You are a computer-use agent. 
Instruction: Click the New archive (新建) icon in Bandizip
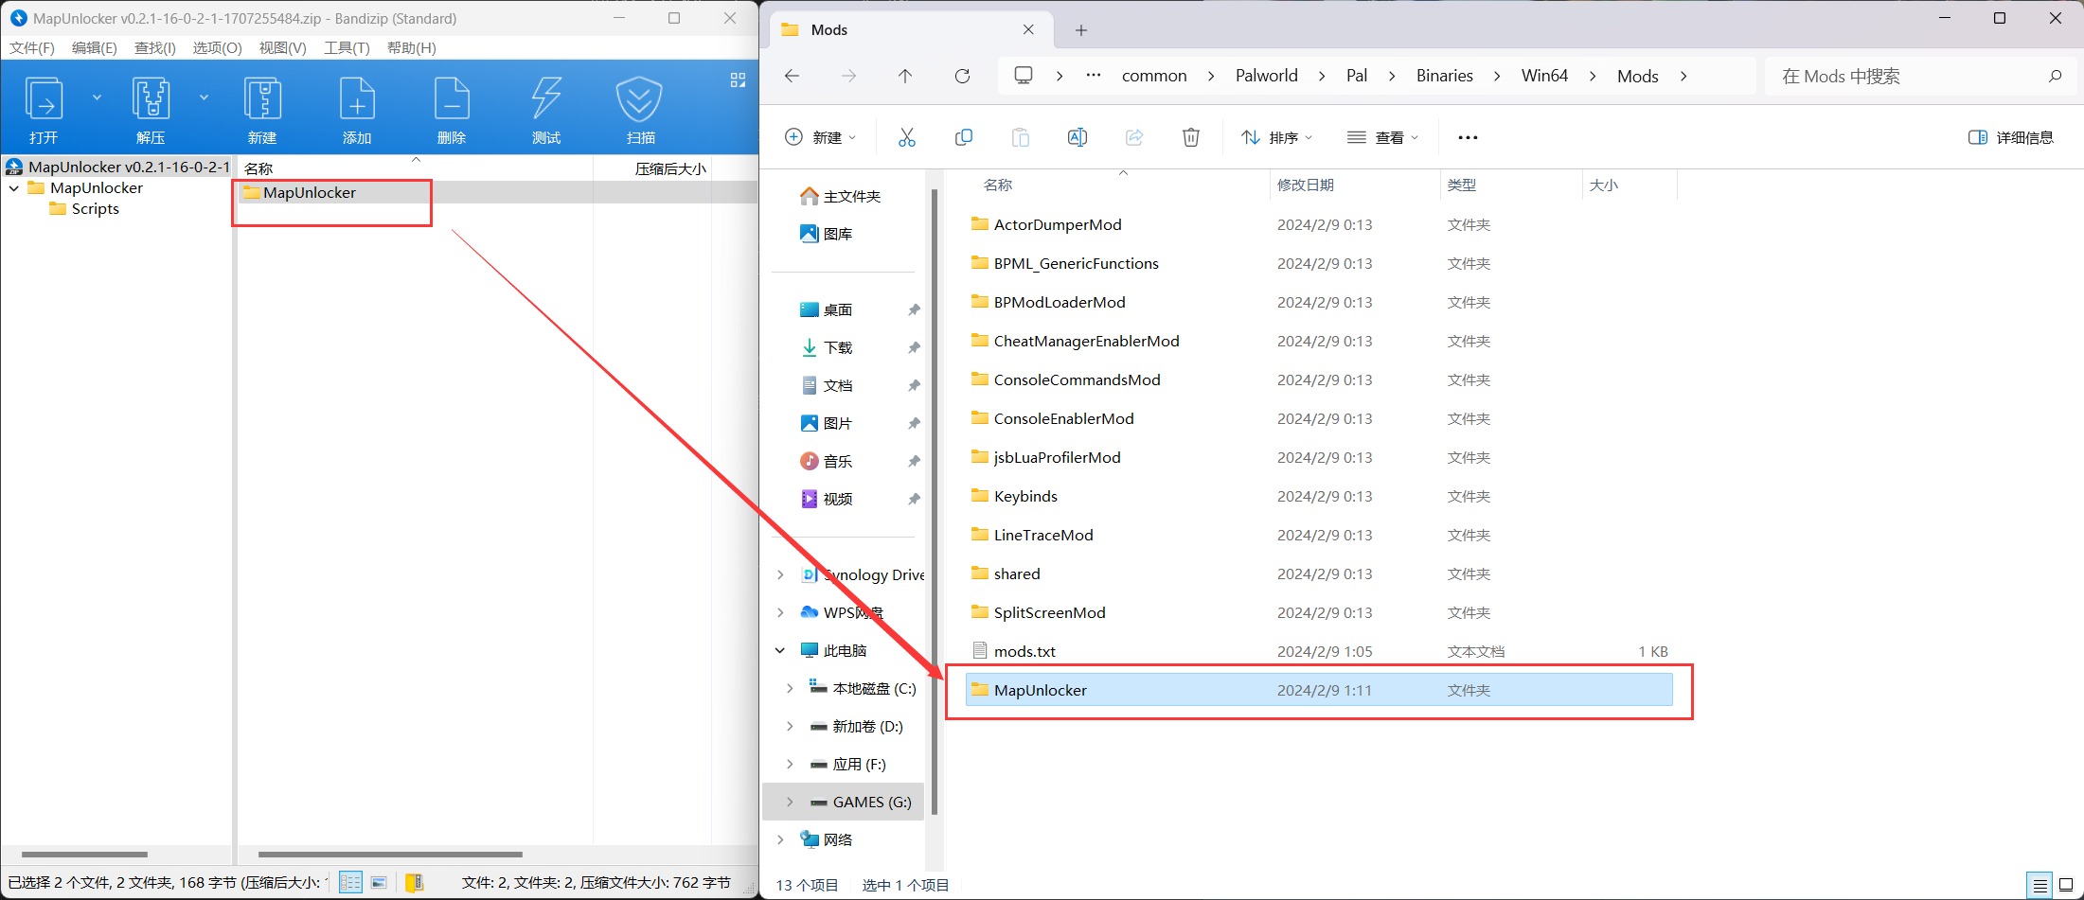click(262, 100)
